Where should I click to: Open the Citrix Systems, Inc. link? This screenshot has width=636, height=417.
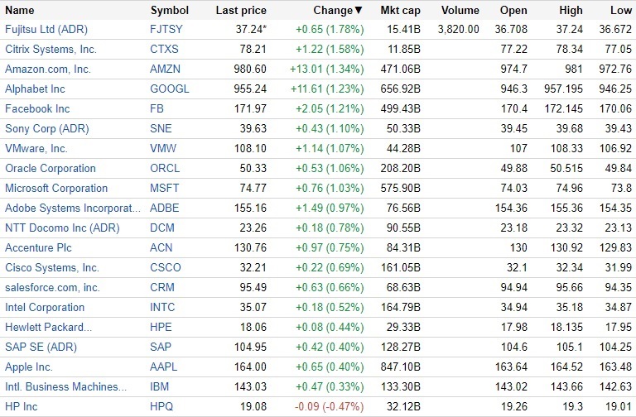tap(51, 50)
